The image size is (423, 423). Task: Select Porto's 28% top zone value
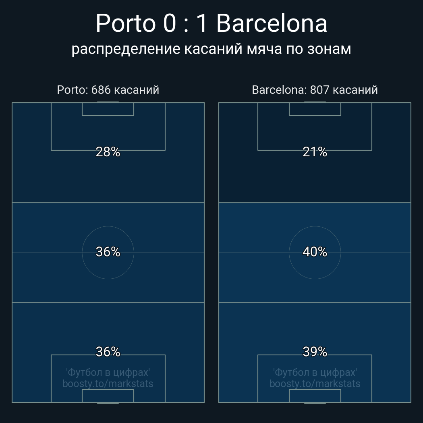[x=108, y=152]
